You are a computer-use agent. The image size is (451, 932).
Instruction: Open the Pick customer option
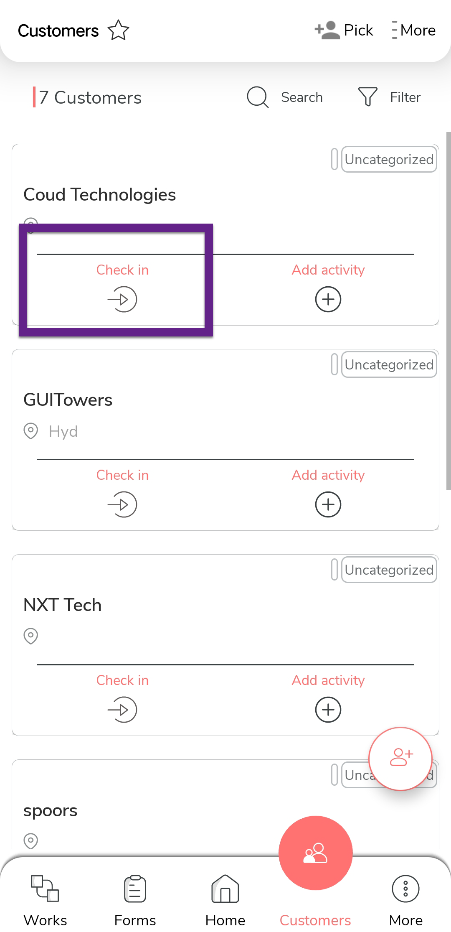[x=344, y=31]
